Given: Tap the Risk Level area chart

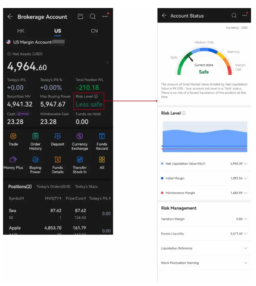Looking at the screenshot, I should click(205, 136).
